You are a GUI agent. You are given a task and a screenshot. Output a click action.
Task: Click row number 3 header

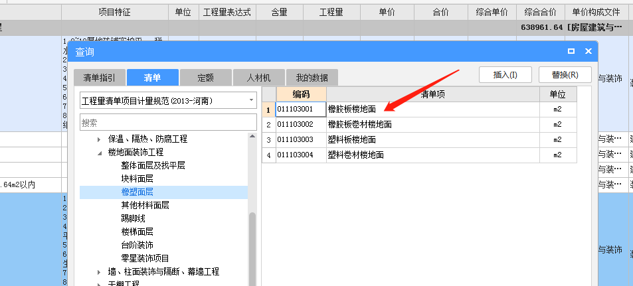pos(269,140)
